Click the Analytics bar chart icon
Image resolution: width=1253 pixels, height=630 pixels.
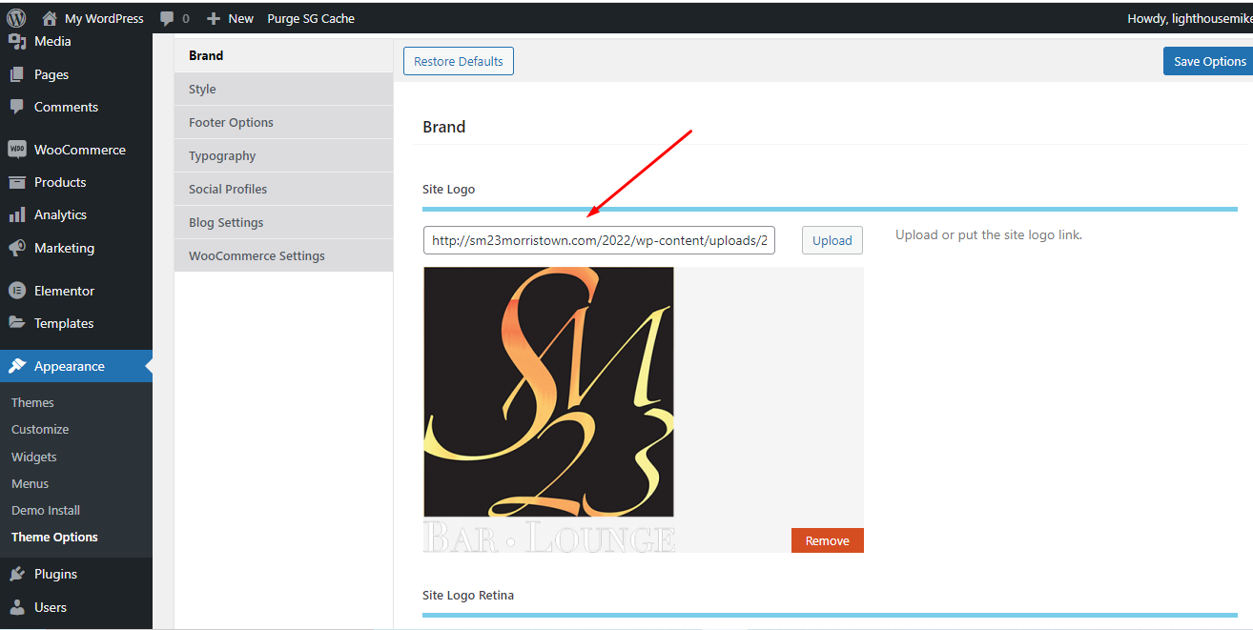point(16,214)
